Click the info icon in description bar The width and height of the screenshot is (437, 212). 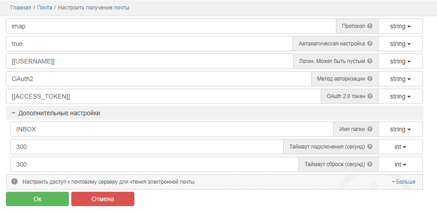tap(14, 182)
